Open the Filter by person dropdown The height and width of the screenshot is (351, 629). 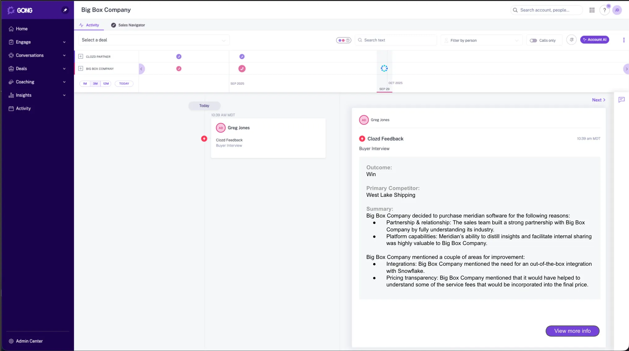pos(481,40)
